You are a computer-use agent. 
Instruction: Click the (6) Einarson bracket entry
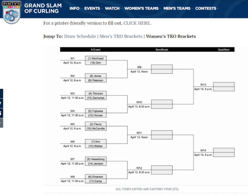pos(96,177)
